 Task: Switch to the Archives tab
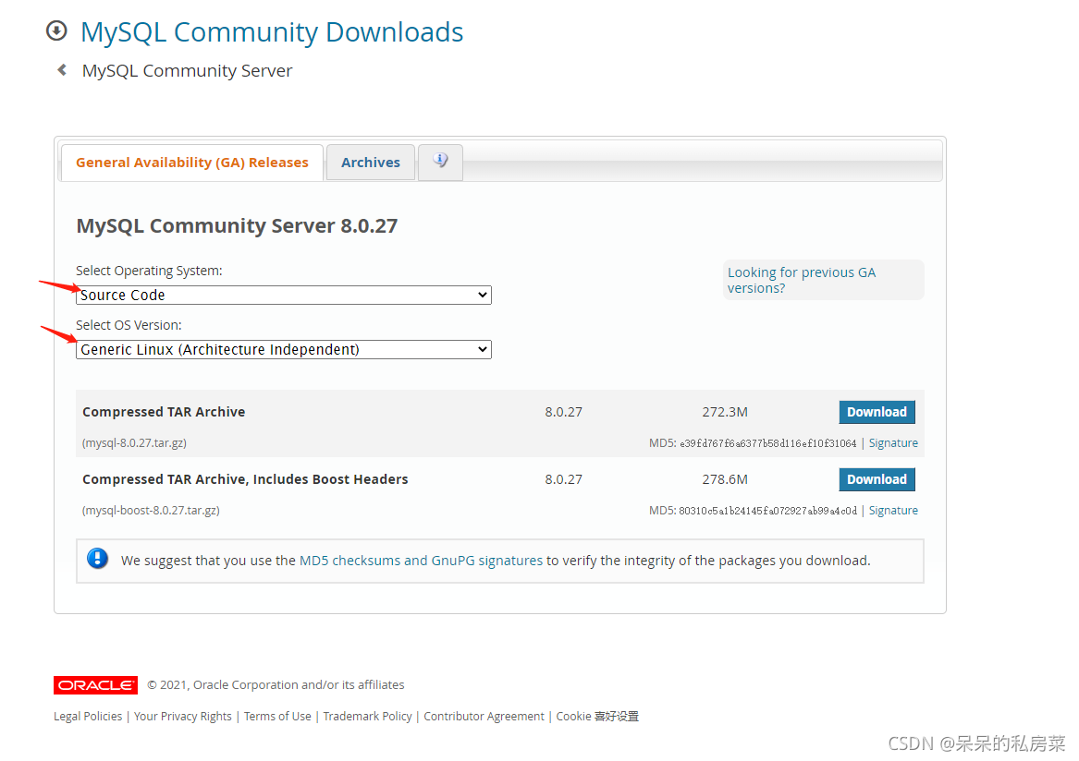pos(370,163)
